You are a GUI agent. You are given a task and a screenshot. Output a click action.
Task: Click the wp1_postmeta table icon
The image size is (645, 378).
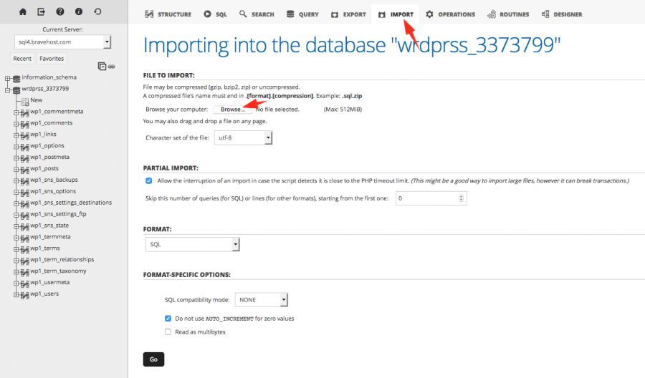[24, 158]
